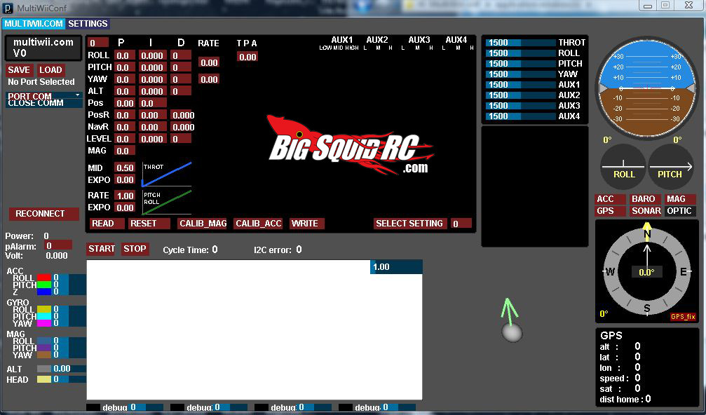This screenshot has width=706, height=415.
Task: Click the ROLL angle gauge
Action: tap(623, 168)
